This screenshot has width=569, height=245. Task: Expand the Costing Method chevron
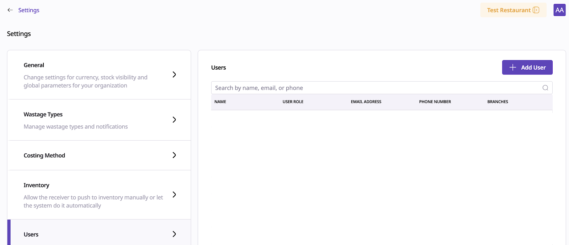pyautogui.click(x=174, y=155)
